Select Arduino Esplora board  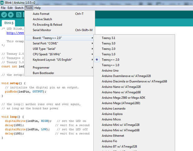(134, 114)
